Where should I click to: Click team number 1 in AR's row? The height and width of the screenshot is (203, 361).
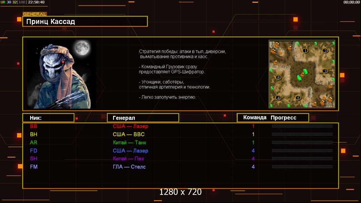pyautogui.click(x=253, y=142)
